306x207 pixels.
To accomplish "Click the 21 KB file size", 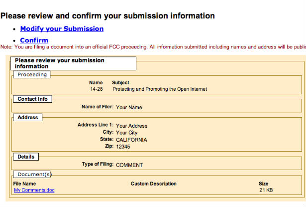I will point(266,191).
